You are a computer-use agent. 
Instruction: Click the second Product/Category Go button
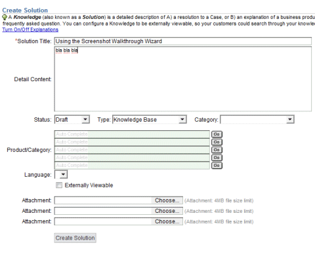pos(217,142)
